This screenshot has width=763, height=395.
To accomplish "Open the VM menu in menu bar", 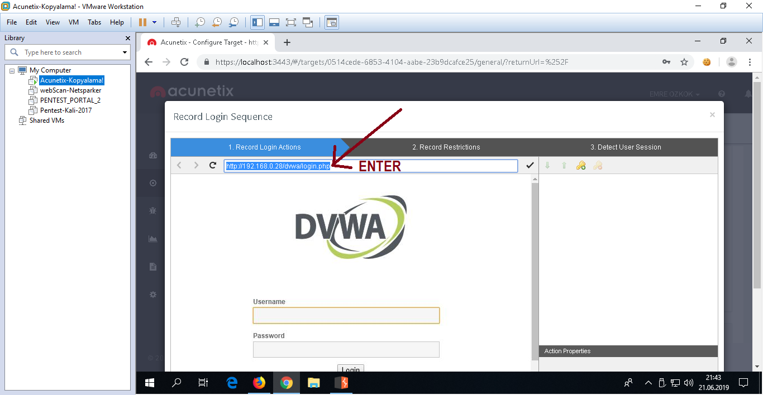I will pos(73,22).
